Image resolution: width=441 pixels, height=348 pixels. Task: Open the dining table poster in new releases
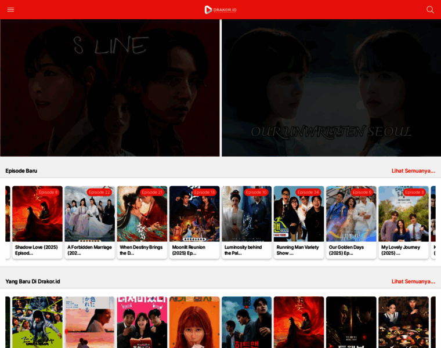coord(404,322)
